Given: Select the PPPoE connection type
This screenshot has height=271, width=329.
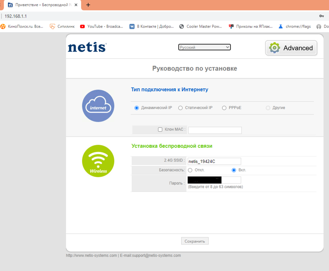Looking at the screenshot, I should pos(224,108).
